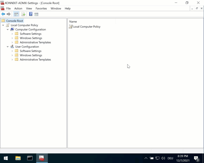Expand Software Settings under Computer Configuration

pyautogui.click(x=12, y=34)
